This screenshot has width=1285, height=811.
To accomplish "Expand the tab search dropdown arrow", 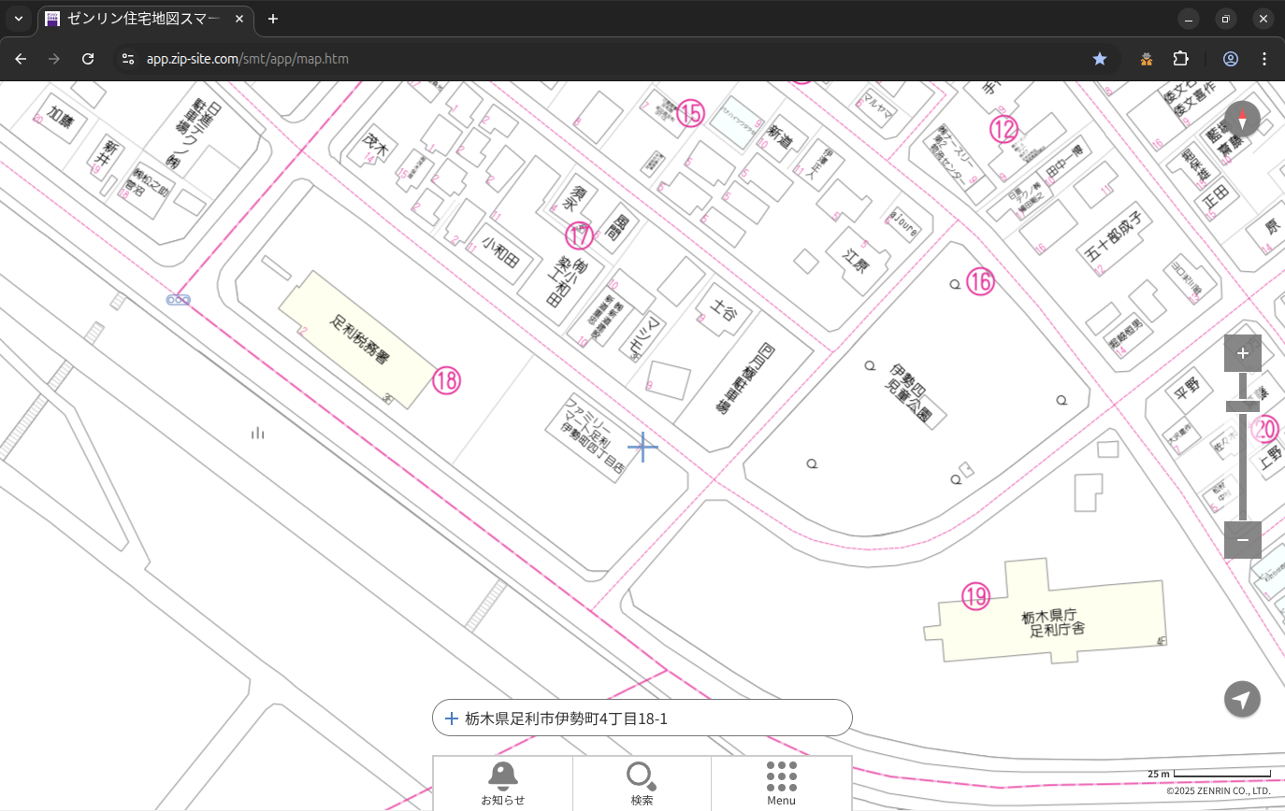I will tap(18, 19).
